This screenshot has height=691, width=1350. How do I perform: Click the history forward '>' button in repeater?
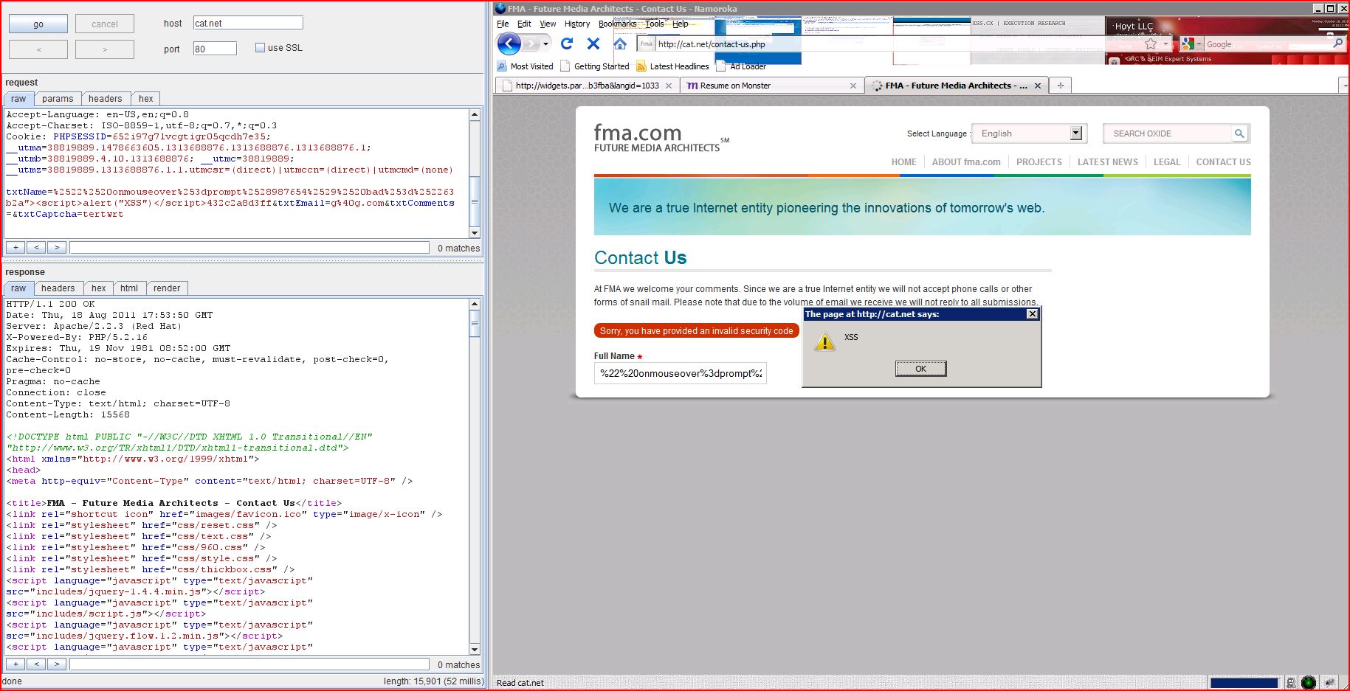pos(105,49)
